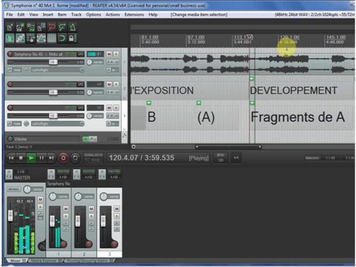Viewport: 356px width, 267px height.
Task: Open the Insert menu
Action: point(48,14)
